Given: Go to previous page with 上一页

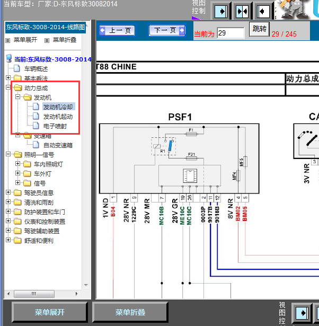Looking at the screenshot, I should coord(118,30).
